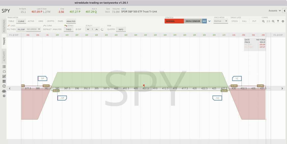
Task: Toggle INFO view
Action: [x=121, y=29]
